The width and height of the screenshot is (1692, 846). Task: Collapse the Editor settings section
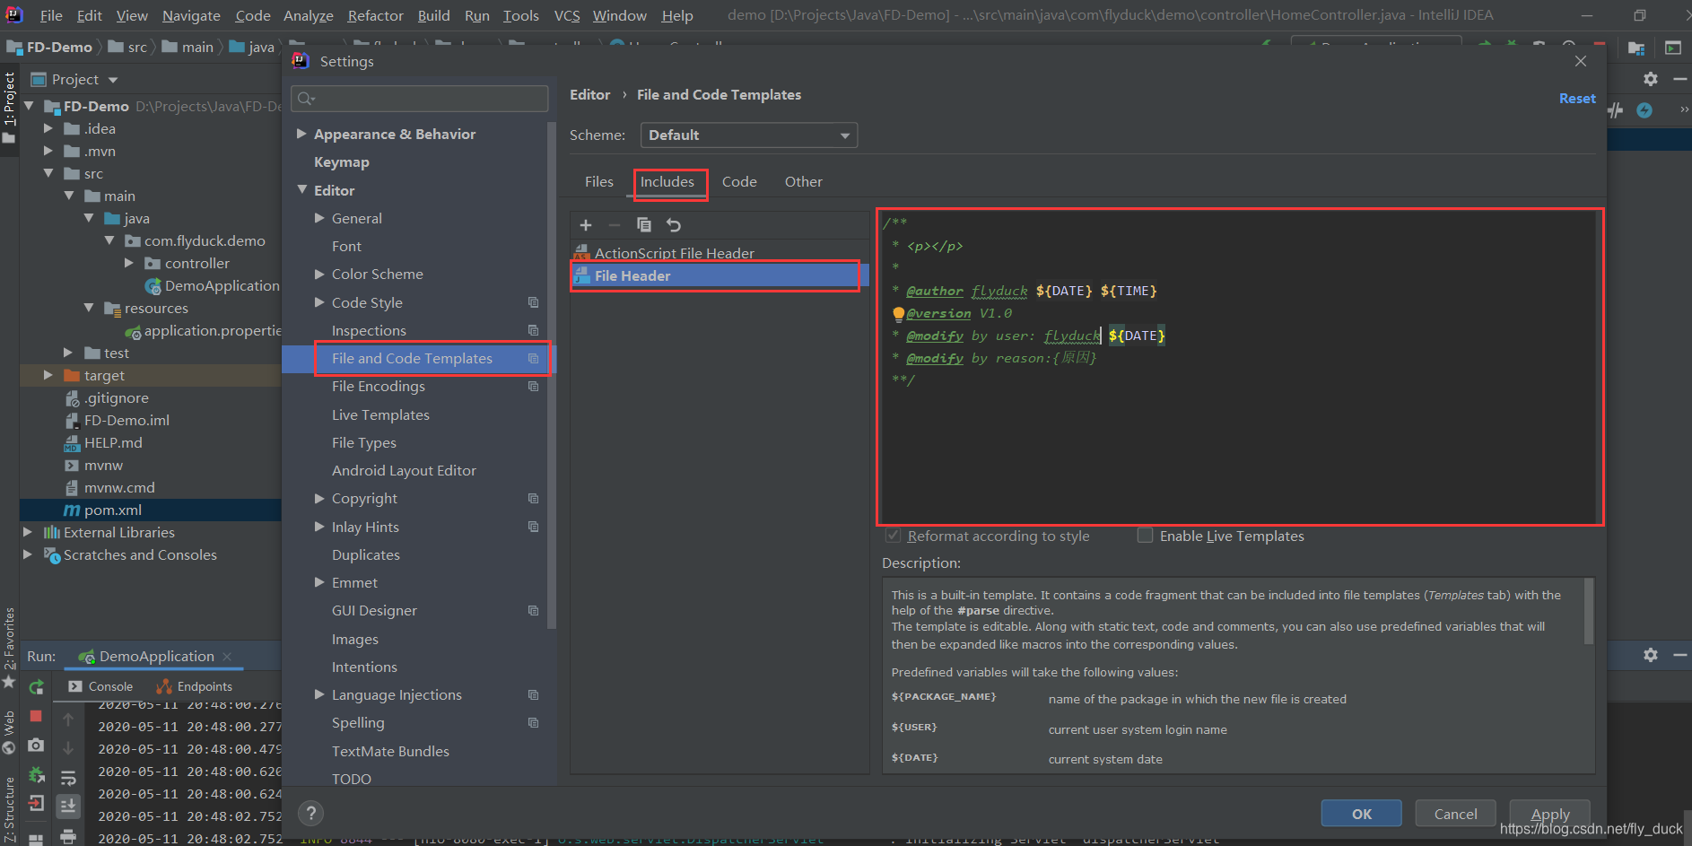(301, 190)
